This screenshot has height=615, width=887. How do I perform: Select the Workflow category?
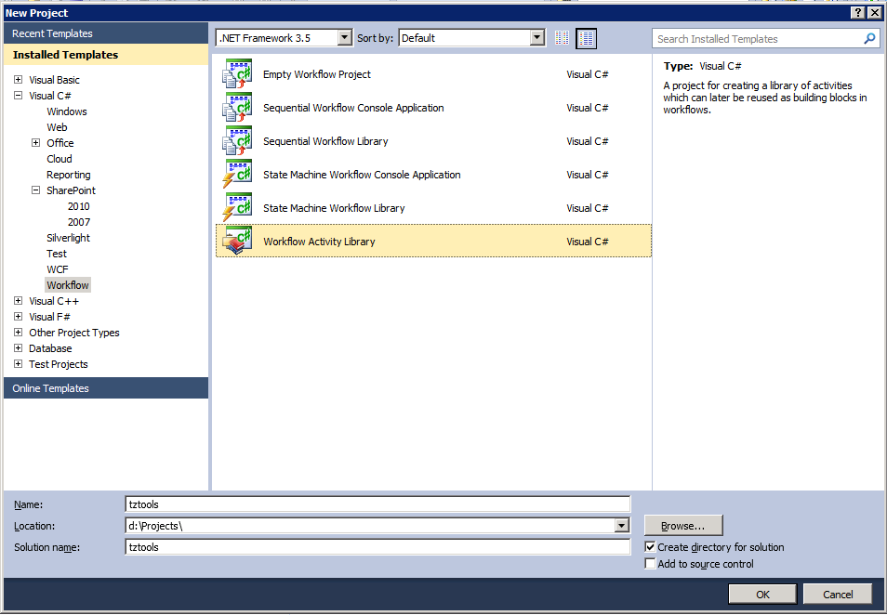click(x=68, y=285)
